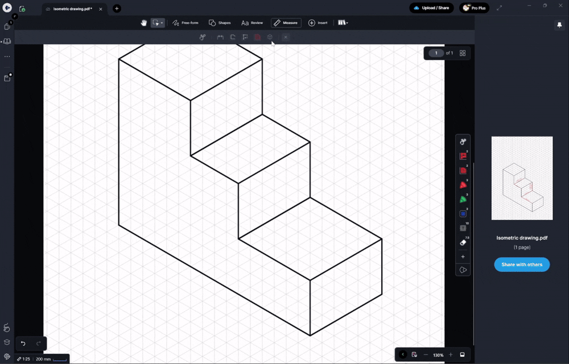Open the Pro Plus account button
Image resolution: width=569 pixels, height=364 pixels.
click(x=474, y=8)
